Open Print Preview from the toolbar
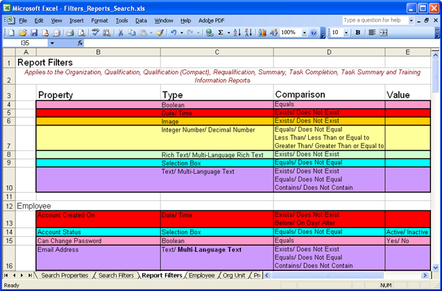 pyautogui.click(x=81, y=33)
